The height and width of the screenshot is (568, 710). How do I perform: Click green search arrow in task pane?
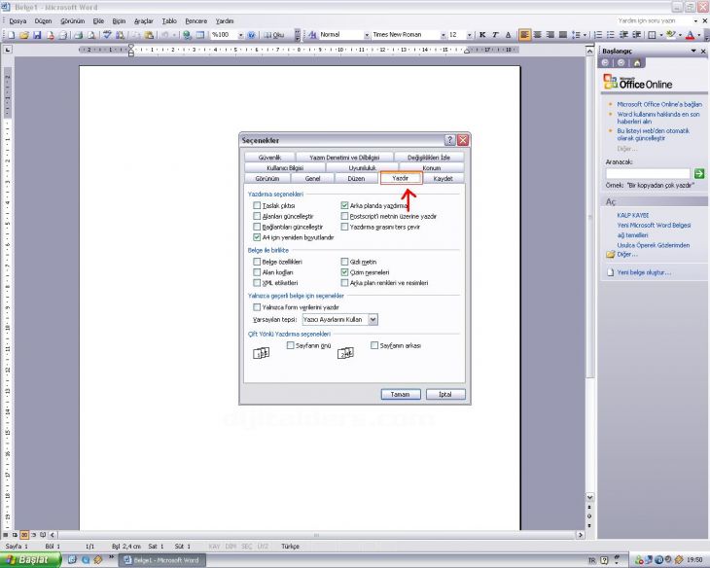(x=698, y=173)
